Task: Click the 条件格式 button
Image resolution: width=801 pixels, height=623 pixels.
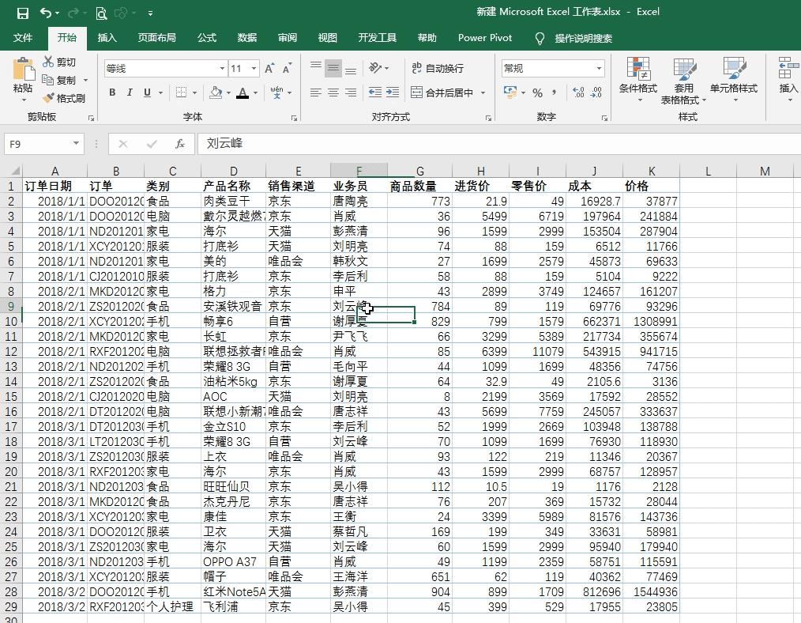Action: (638, 79)
